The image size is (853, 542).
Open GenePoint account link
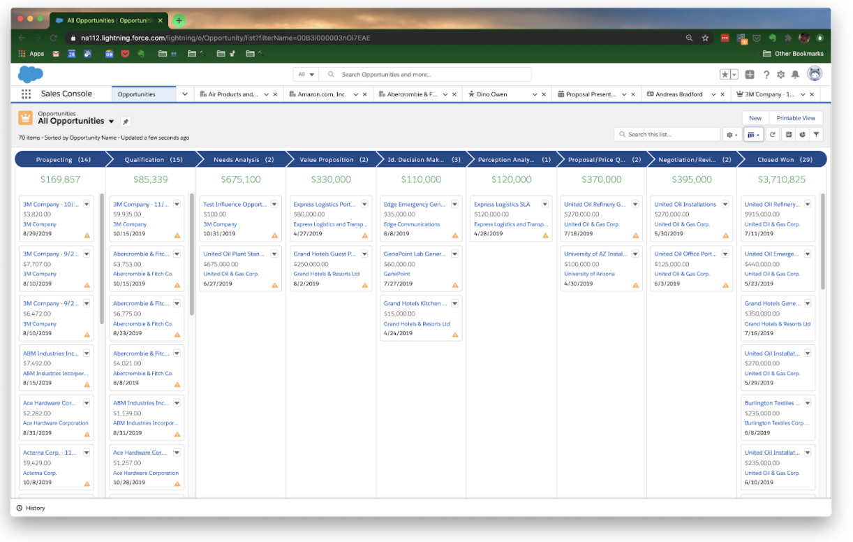396,274
